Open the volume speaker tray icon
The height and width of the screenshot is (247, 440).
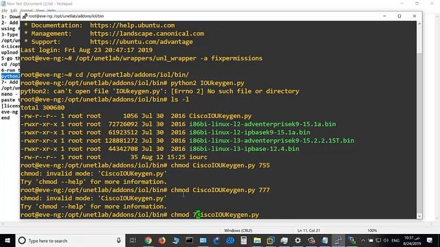point(386,241)
